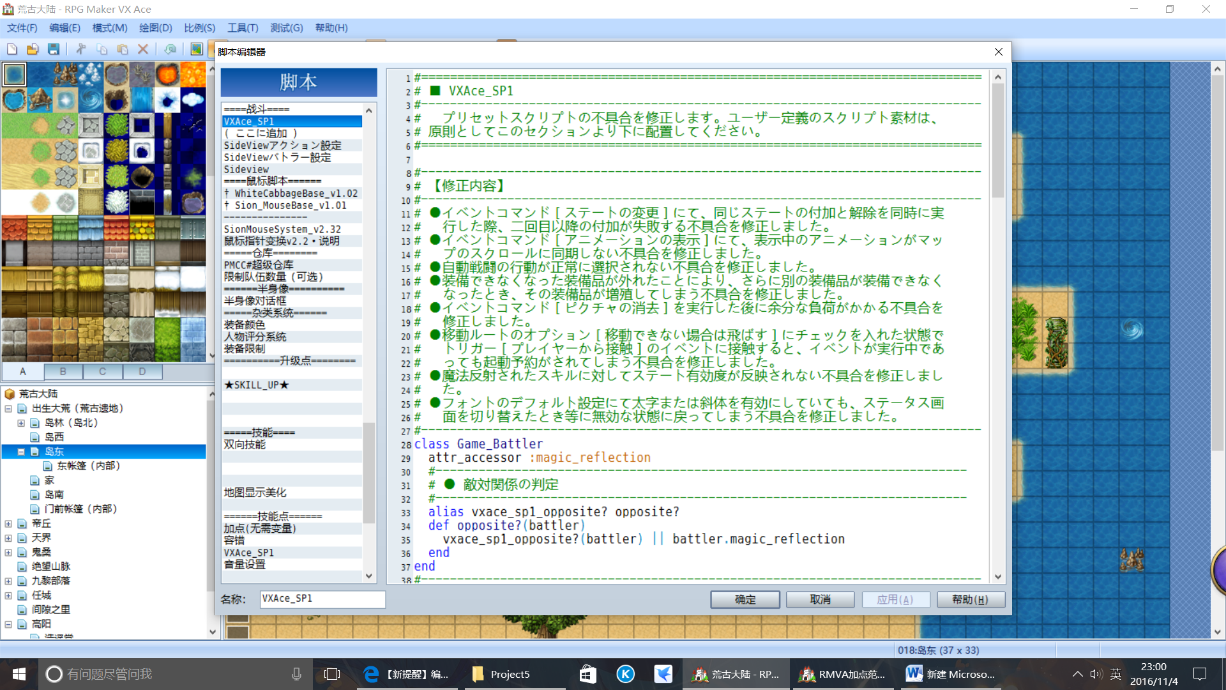Screen dimensions: 1226x690
Task: Click the Undo arrow toolbar icon
Action: point(170,49)
